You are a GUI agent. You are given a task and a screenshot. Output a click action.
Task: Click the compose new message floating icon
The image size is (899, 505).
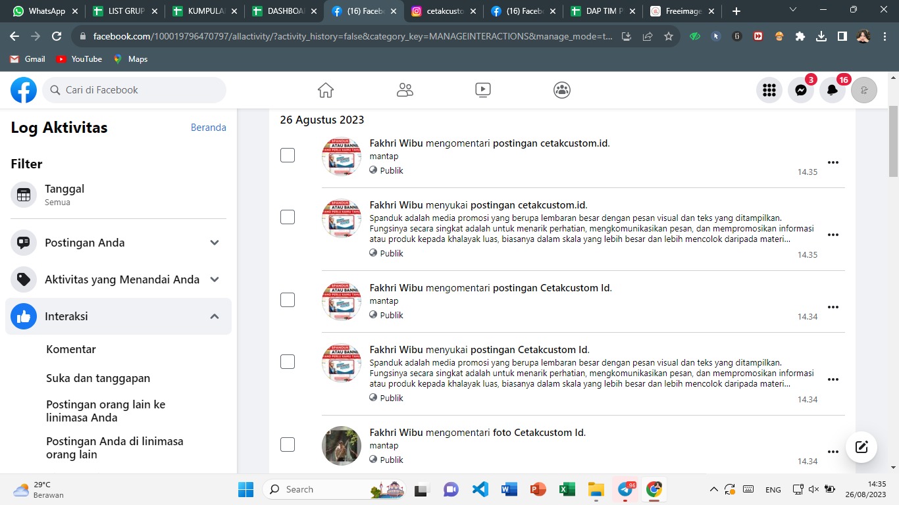tap(861, 448)
